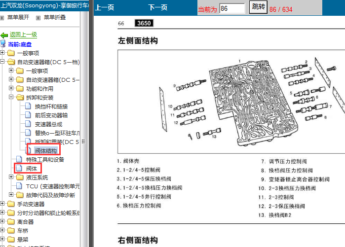The height and width of the screenshot is (247, 345).
Task: Expand the 分时分动器和锁止轮毂系统 node
Action: point(2,212)
